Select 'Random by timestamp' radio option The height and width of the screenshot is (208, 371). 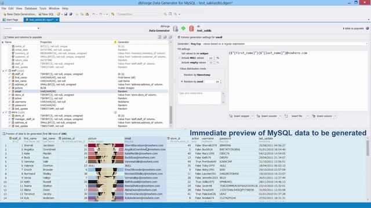(x=181, y=75)
